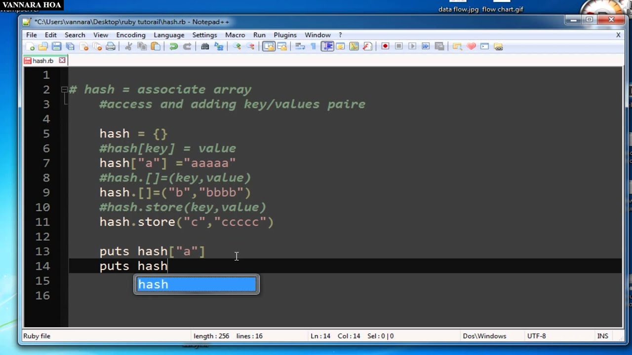Click the Stop recording macro icon
This screenshot has width=632, height=355.
[399, 46]
